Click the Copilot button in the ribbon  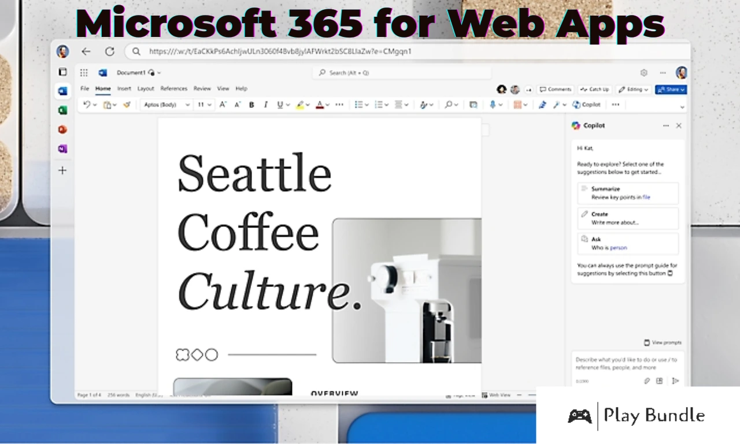[x=586, y=105]
